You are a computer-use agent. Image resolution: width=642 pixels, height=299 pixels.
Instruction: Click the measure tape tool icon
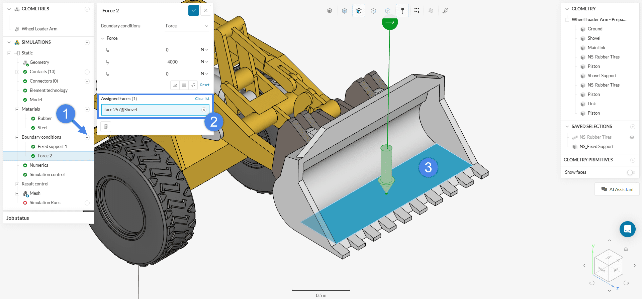(445, 11)
